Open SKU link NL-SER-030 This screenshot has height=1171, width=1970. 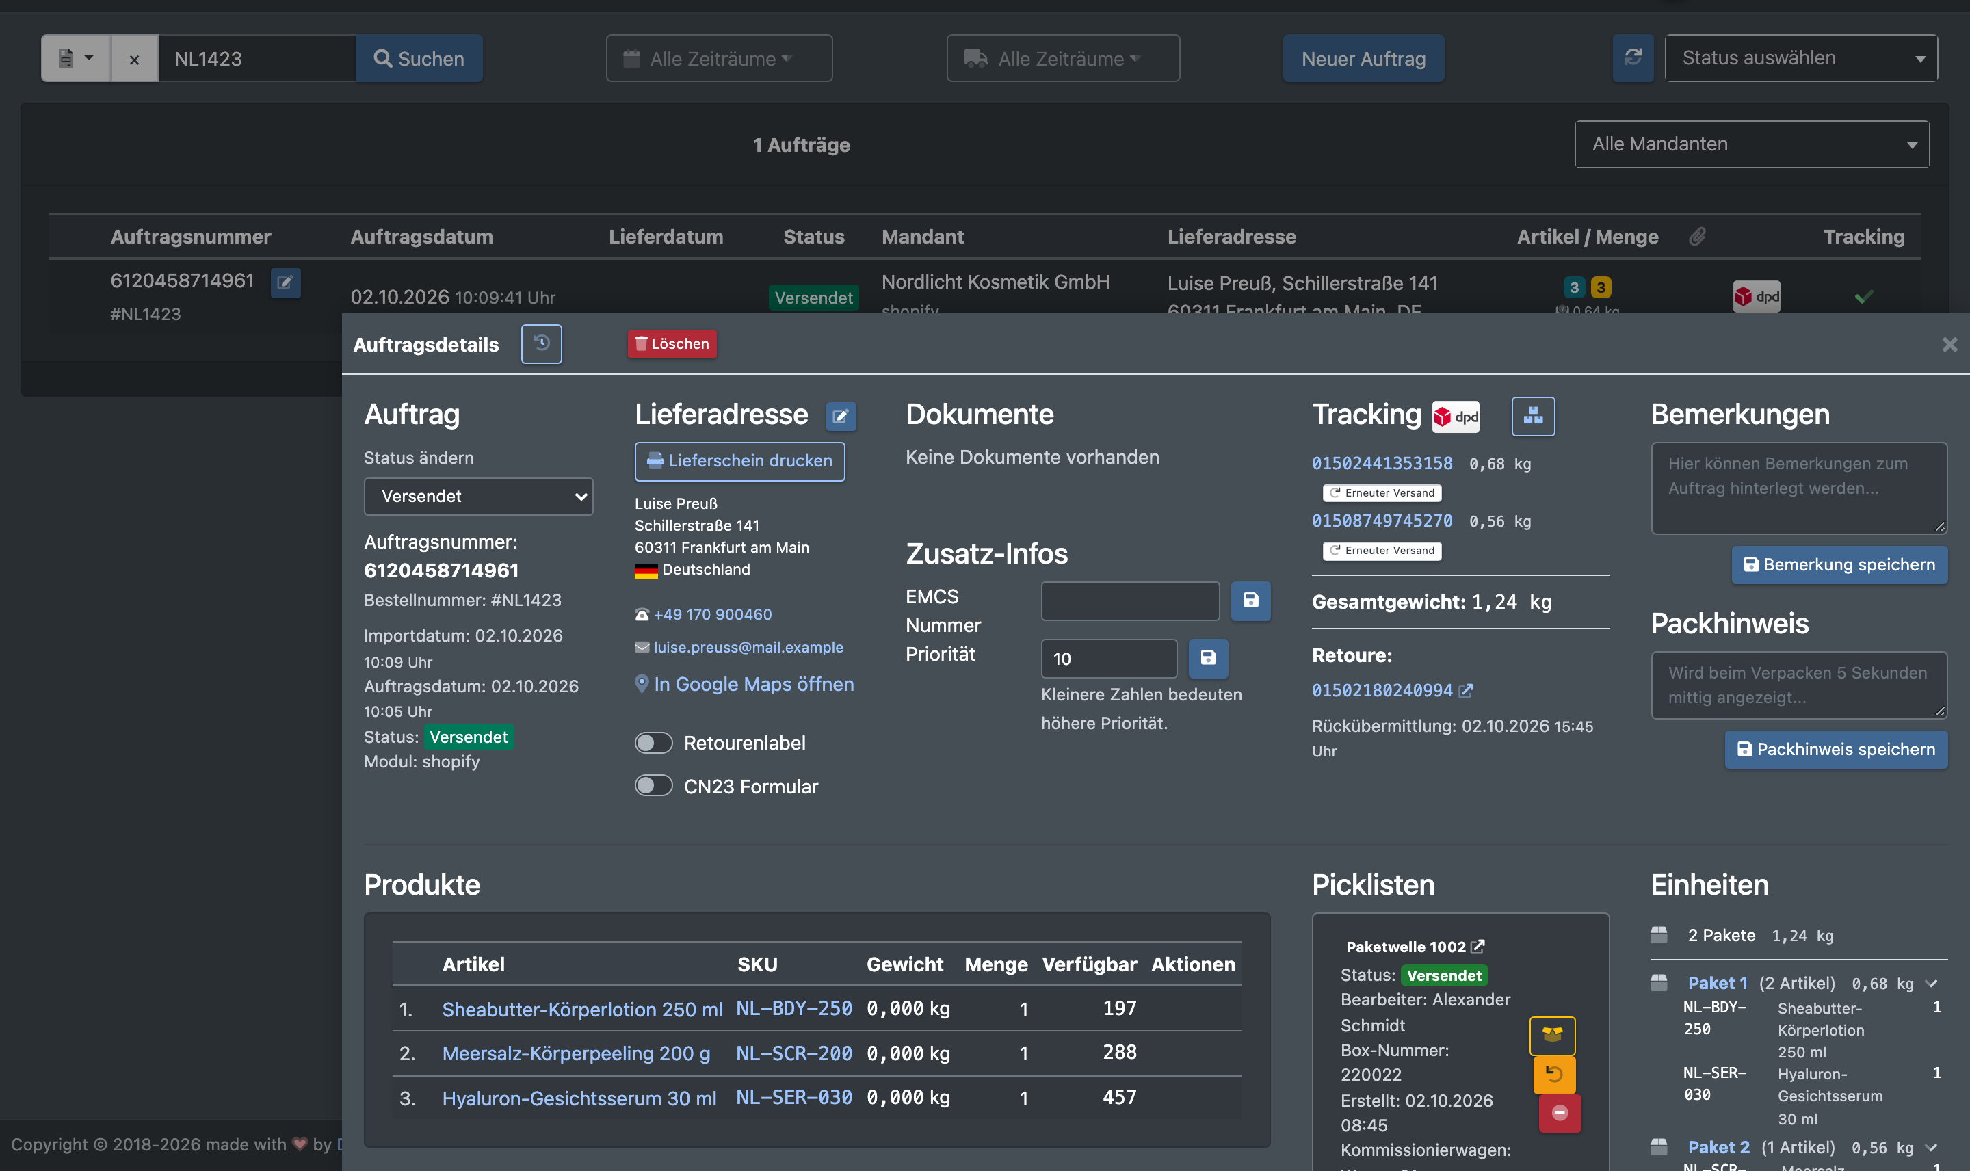[793, 1098]
